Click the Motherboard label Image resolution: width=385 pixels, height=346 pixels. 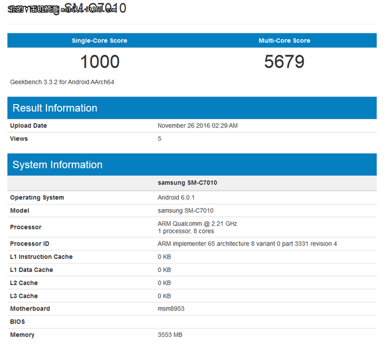click(x=30, y=309)
